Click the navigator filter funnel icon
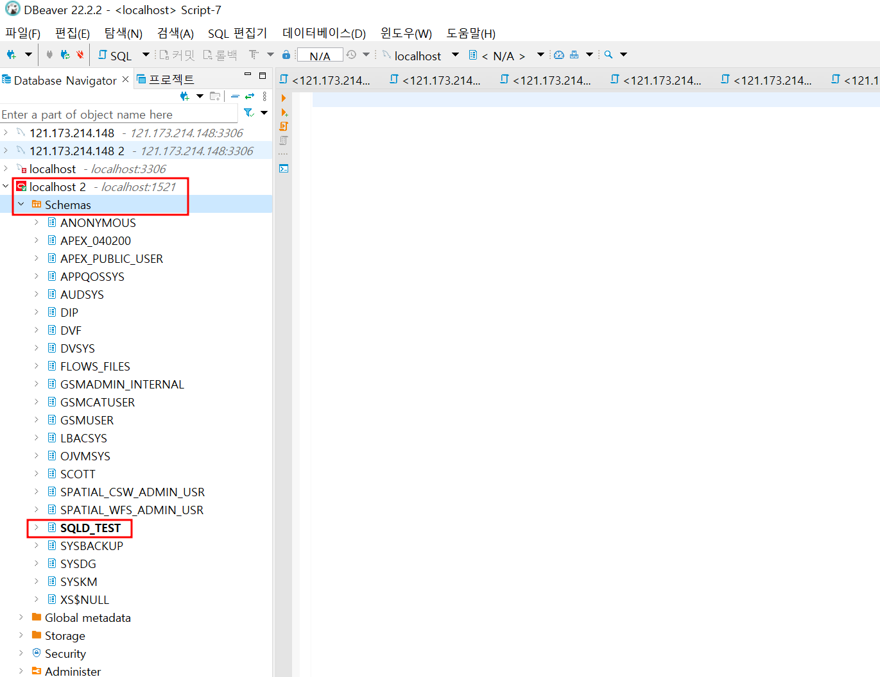Screen dimensions: 880x677 tap(249, 113)
